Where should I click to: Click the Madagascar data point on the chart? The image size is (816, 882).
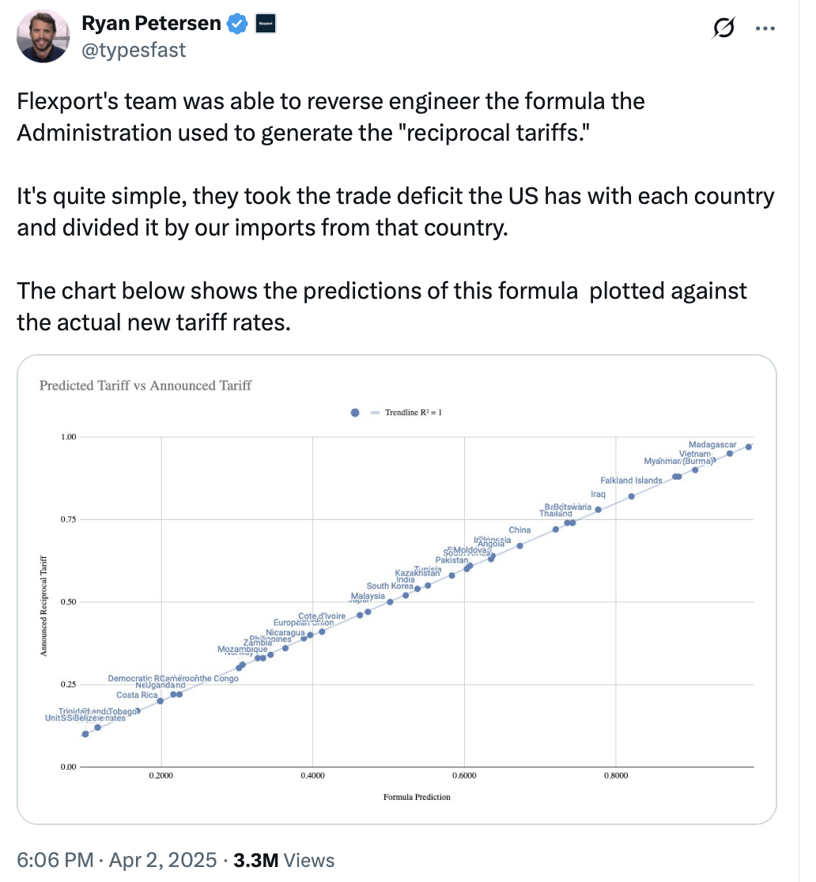748,447
